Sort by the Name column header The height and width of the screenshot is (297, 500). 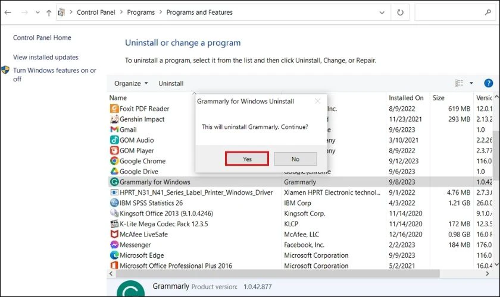(x=118, y=98)
